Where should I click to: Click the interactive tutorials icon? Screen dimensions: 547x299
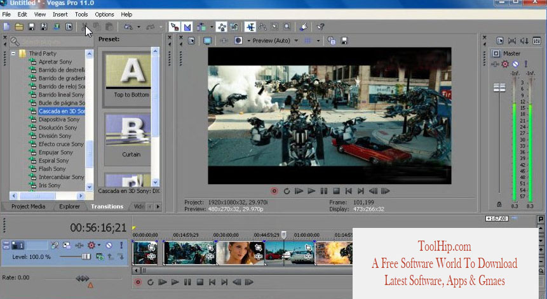[x=304, y=27]
